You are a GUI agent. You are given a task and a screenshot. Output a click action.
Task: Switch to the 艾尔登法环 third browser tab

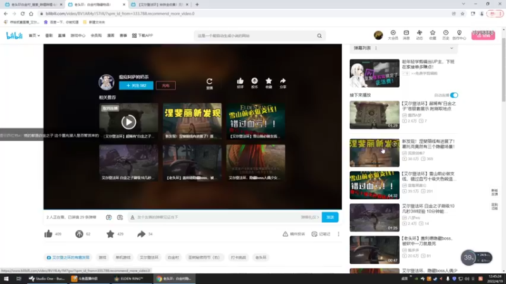[x=161, y=4]
